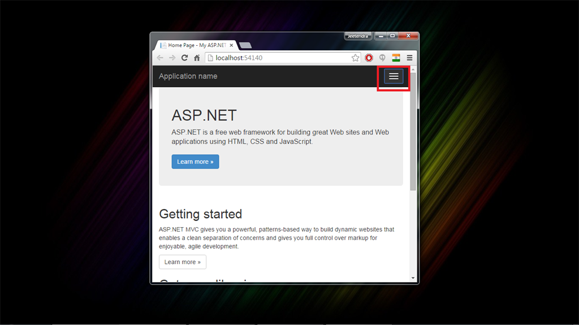Open the browser home page
Image resolution: width=579 pixels, height=325 pixels.
tap(197, 58)
